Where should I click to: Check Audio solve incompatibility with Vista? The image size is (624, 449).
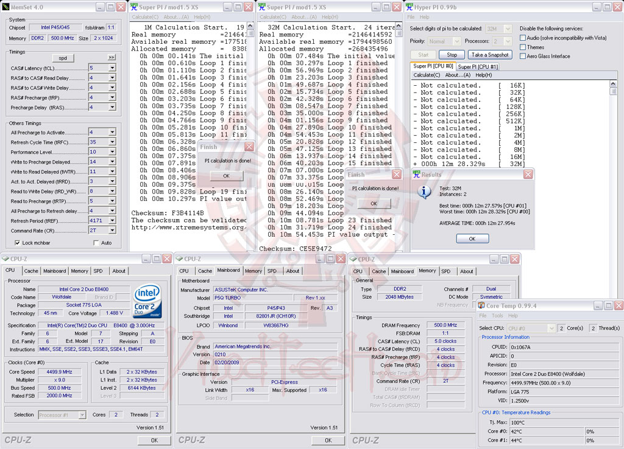(523, 38)
